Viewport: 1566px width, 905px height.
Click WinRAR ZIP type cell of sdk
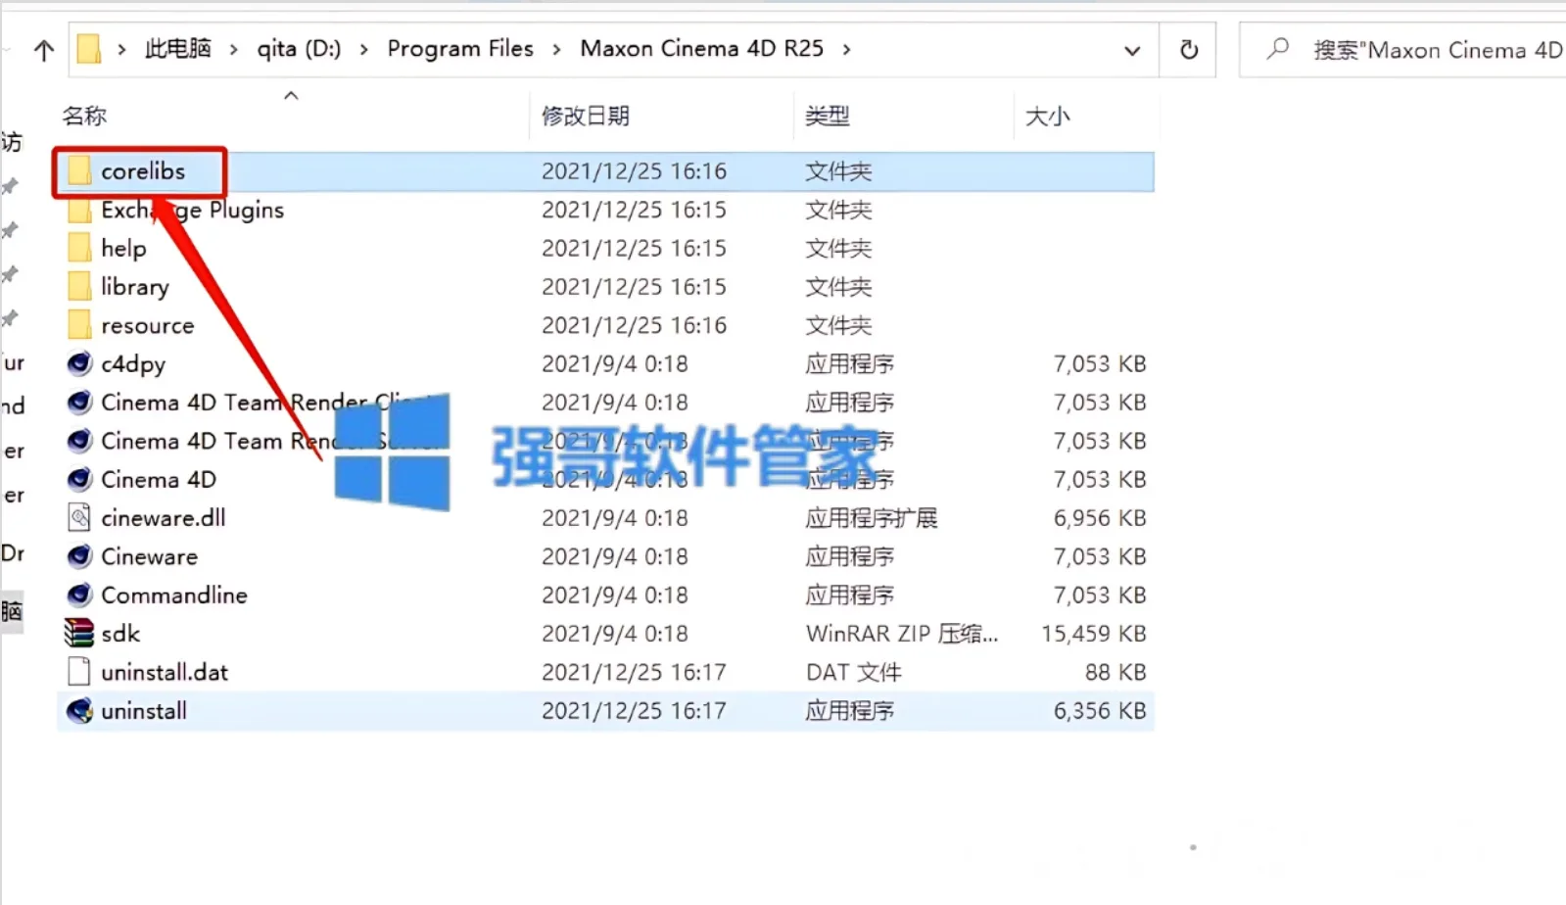coord(902,634)
